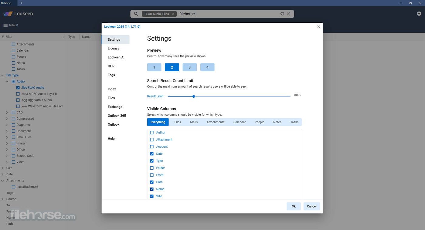Uncheck the Name column checkbox
Image resolution: width=425 pixels, height=230 pixels.
pos(152,189)
